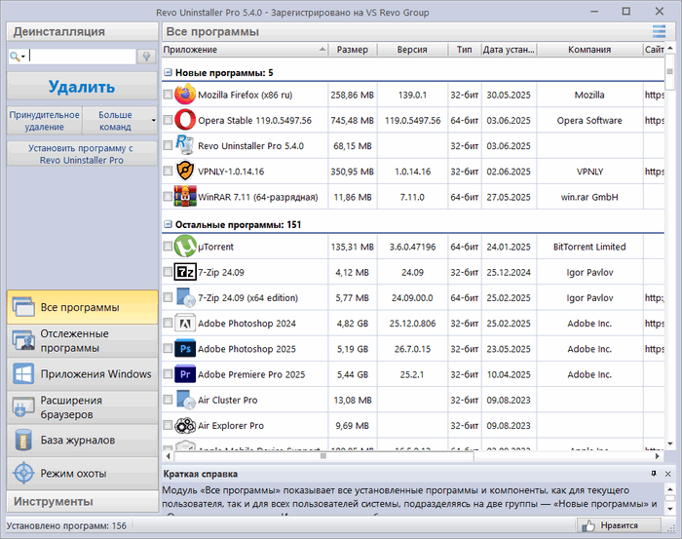Click the pin icon in Краткая справка panel
Image resolution: width=682 pixels, height=539 pixels.
pyautogui.click(x=654, y=474)
